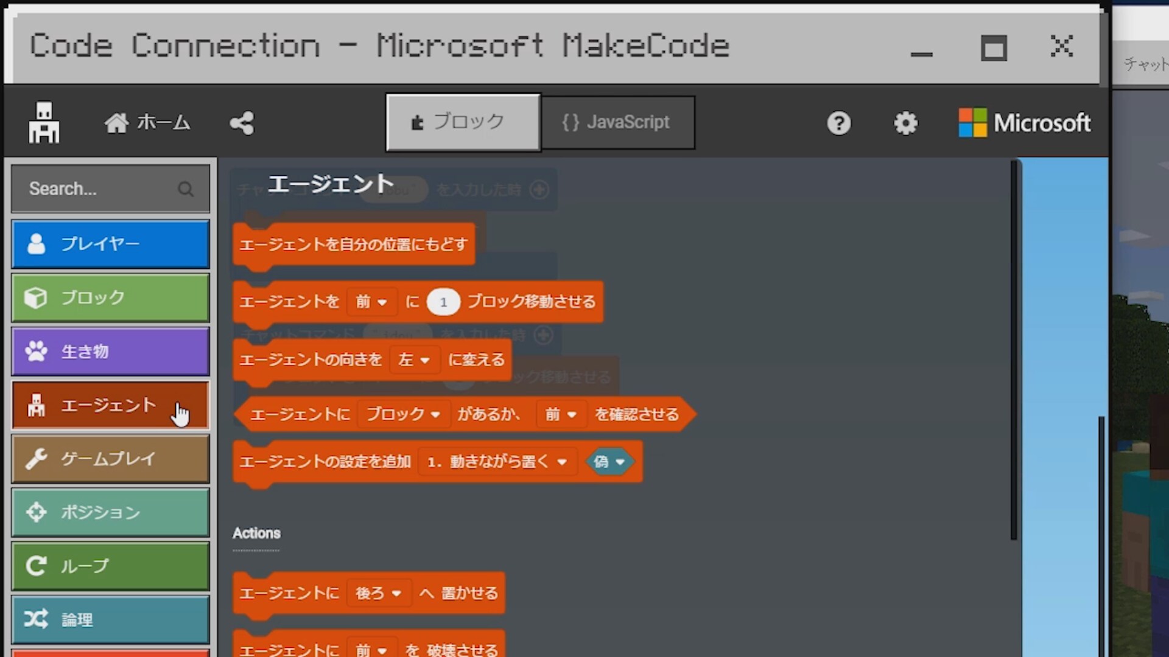Screen dimensions: 1169x657
Task: Expand the 左 turn direction dropdown
Action: (x=414, y=360)
